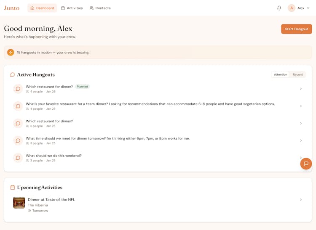
Task: Click the Junto logo
Action: 12,8
